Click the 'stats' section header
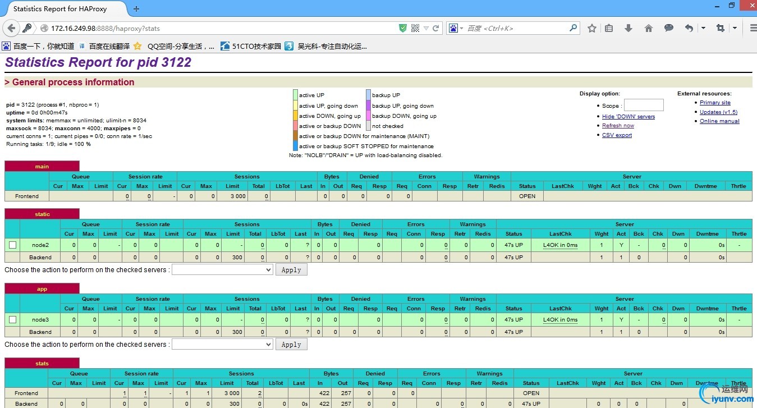This screenshot has width=757, height=408. coord(42,363)
